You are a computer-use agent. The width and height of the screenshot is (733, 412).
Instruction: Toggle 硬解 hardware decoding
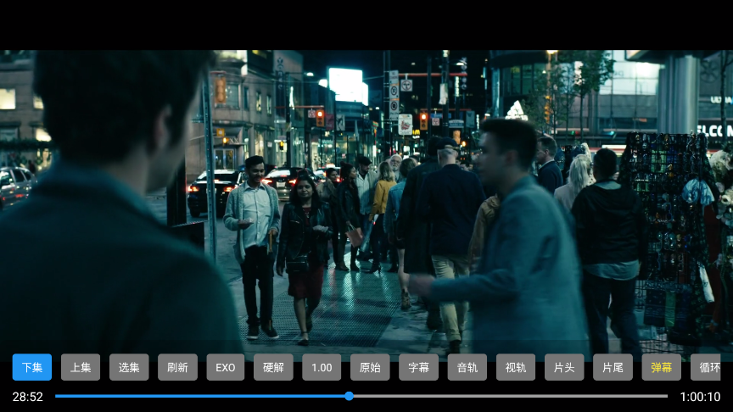coord(273,367)
